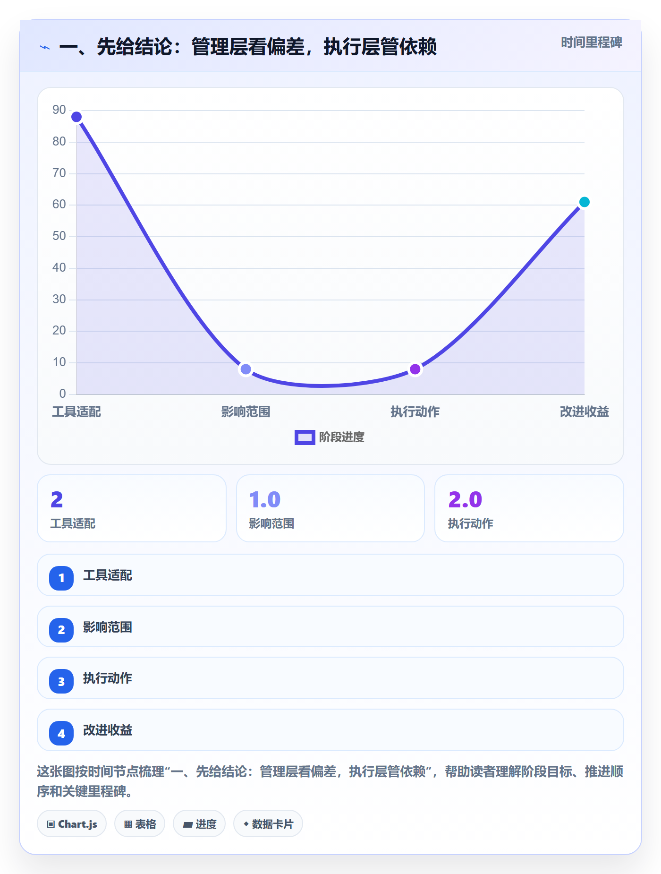Click the title 一、先给结论：管理层看偏差，执行层管依赖

tap(248, 47)
